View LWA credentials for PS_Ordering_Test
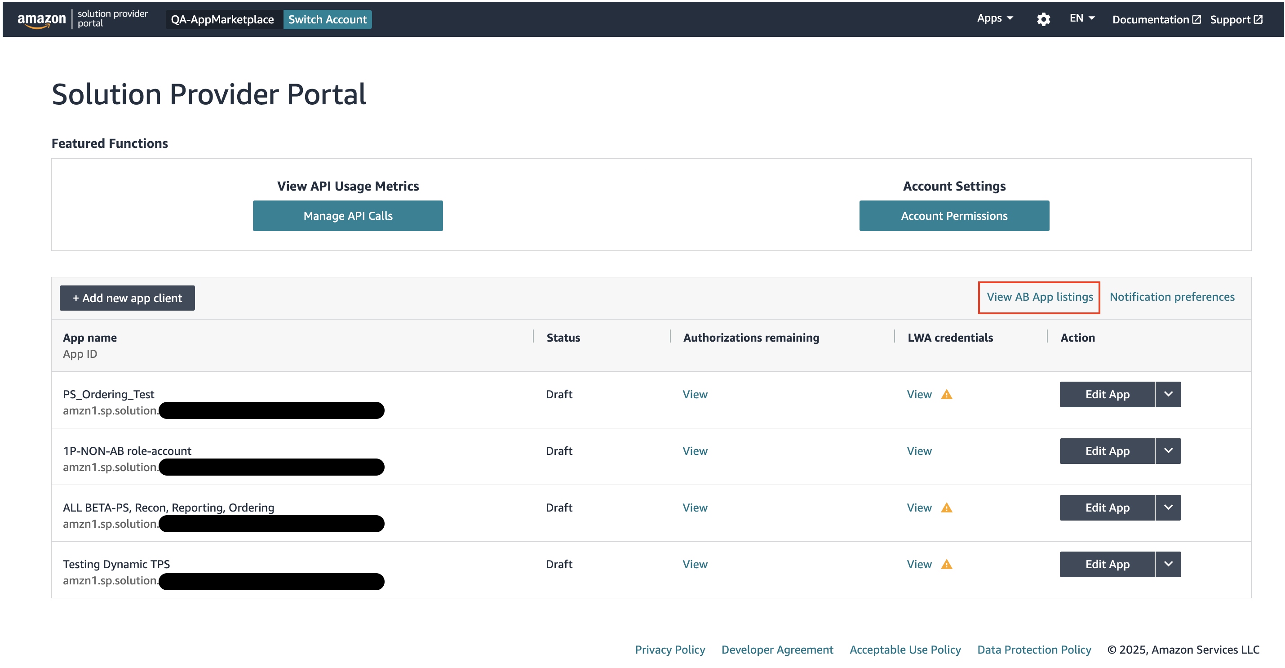Image resolution: width=1285 pixels, height=668 pixels. (x=919, y=394)
